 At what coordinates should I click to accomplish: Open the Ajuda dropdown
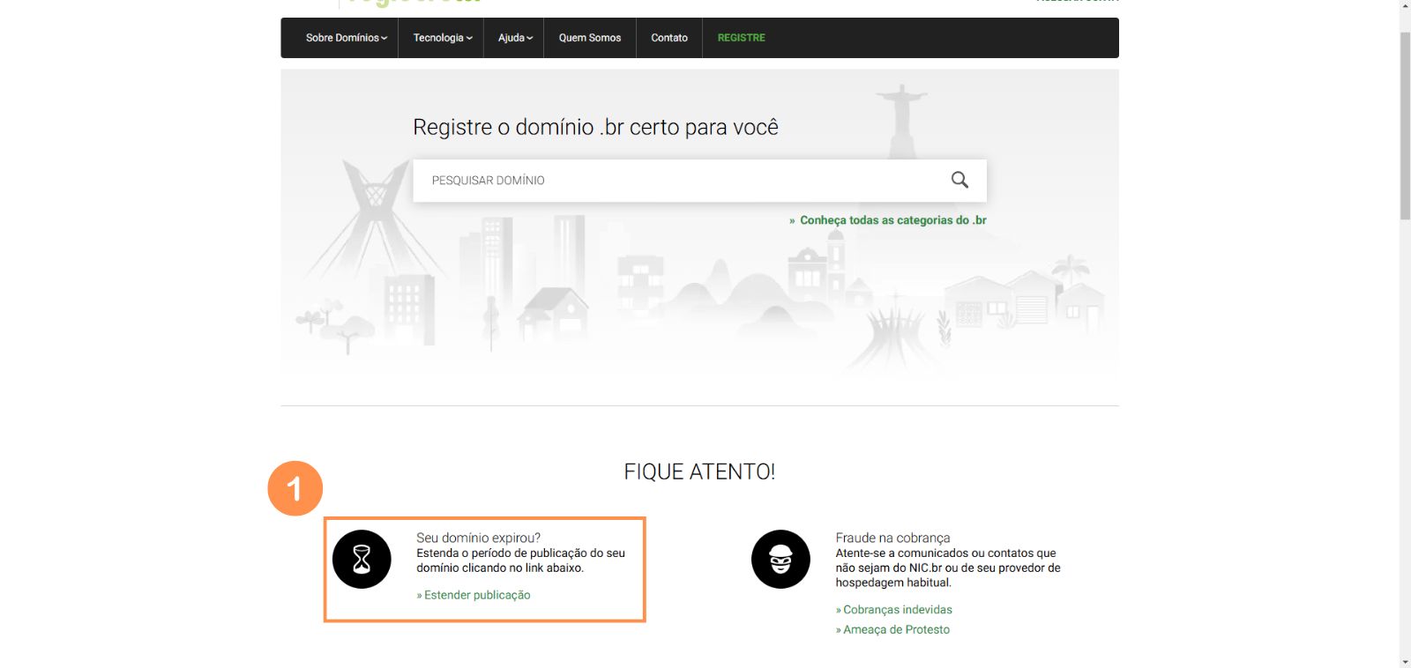point(515,38)
